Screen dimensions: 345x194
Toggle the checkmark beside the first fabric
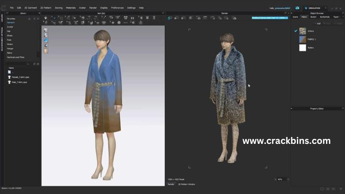click(x=296, y=31)
